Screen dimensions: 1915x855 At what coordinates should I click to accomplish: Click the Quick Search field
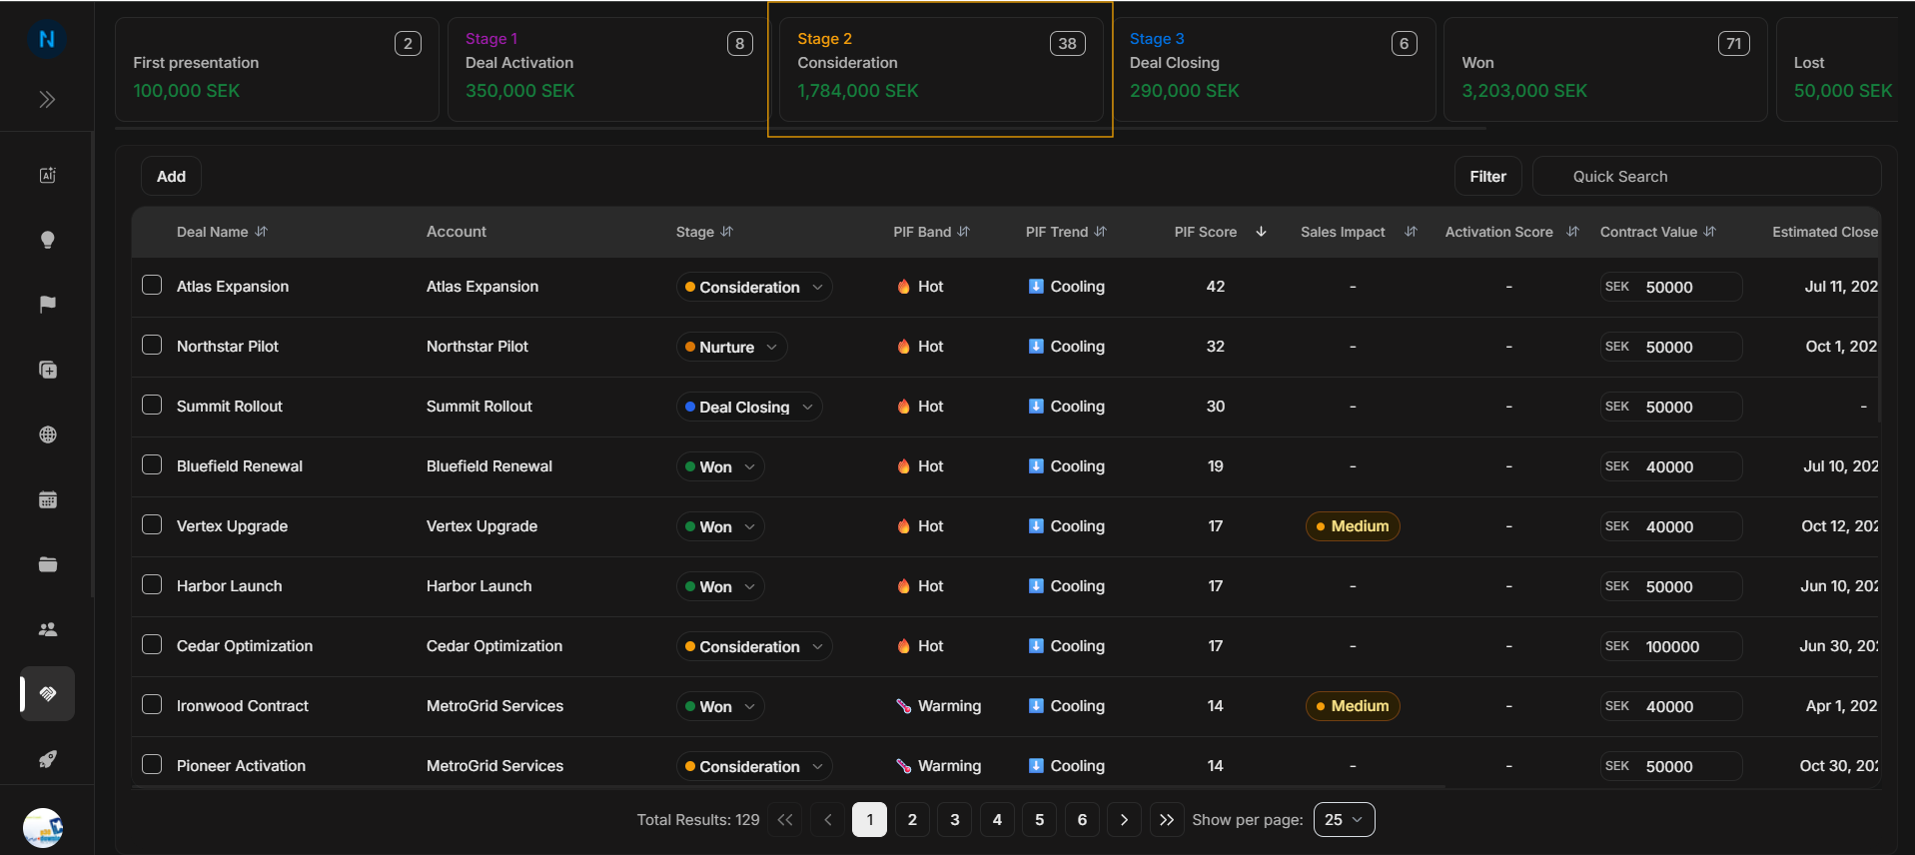[x=1707, y=177]
